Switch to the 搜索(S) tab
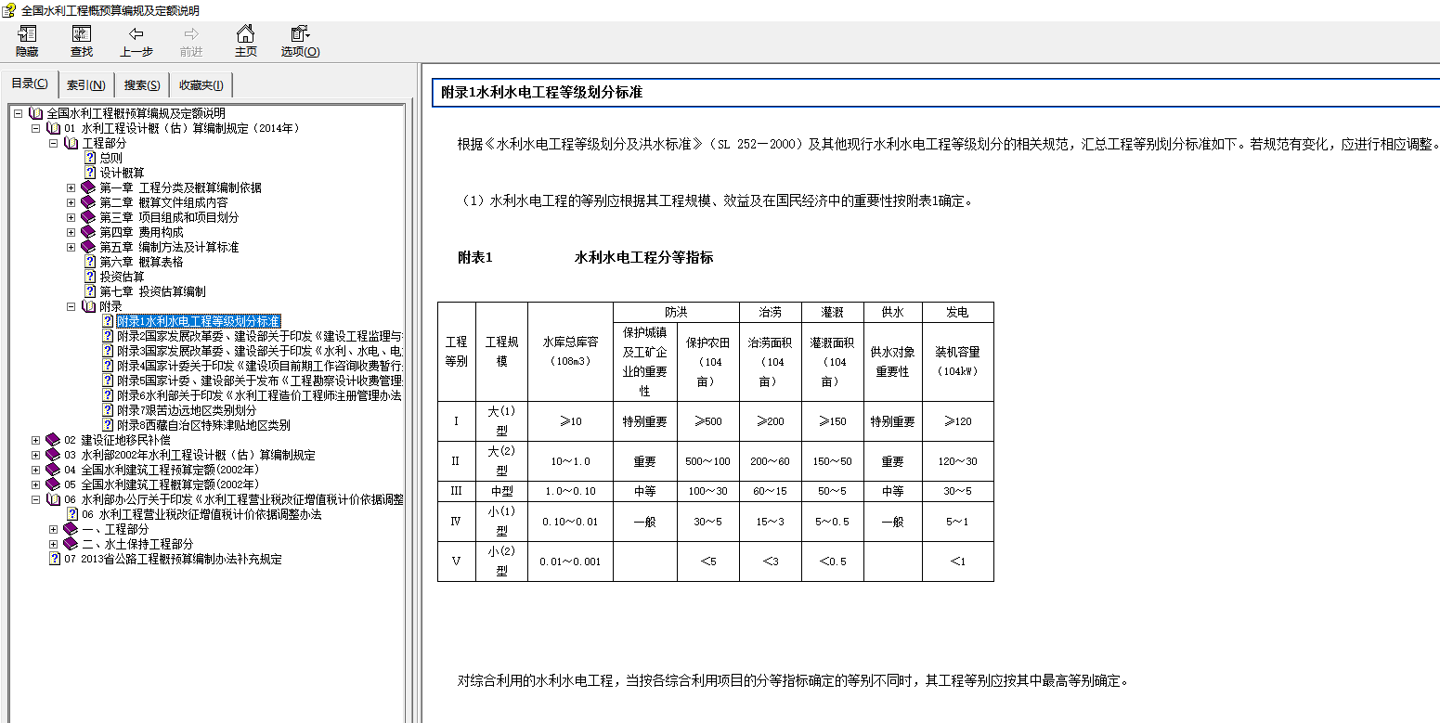This screenshot has height=723, width=1440. click(142, 85)
